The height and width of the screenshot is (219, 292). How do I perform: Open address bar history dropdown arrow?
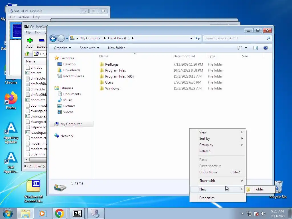tap(191, 38)
